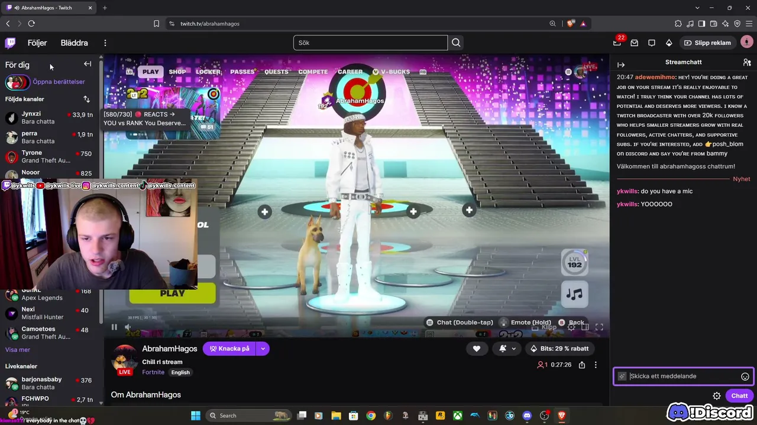Expand the Knacka på dropdown arrow

point(263,349)
